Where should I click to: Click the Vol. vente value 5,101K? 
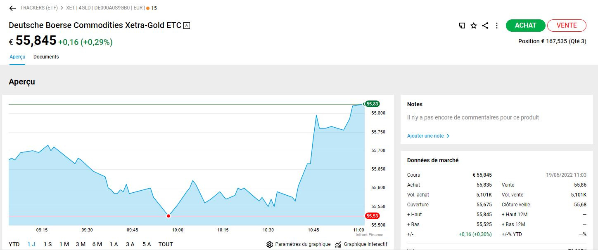tap(579, 195)
